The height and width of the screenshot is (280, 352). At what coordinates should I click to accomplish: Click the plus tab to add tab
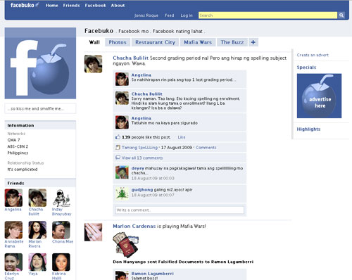click(253, 42)
